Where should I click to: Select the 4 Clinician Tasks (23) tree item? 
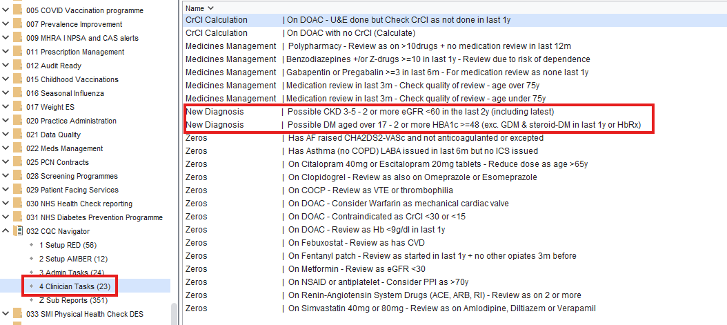(x=74, y=286)
